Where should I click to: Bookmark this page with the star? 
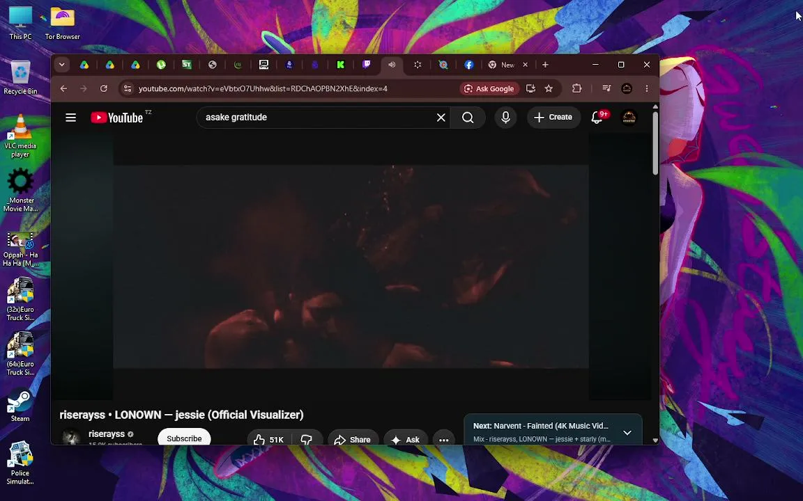(x=549, y=88)
